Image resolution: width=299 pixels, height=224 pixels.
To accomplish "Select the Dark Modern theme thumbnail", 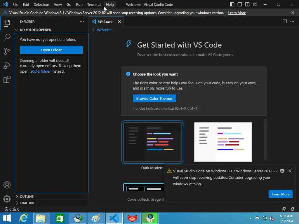I will click(152, 142).
